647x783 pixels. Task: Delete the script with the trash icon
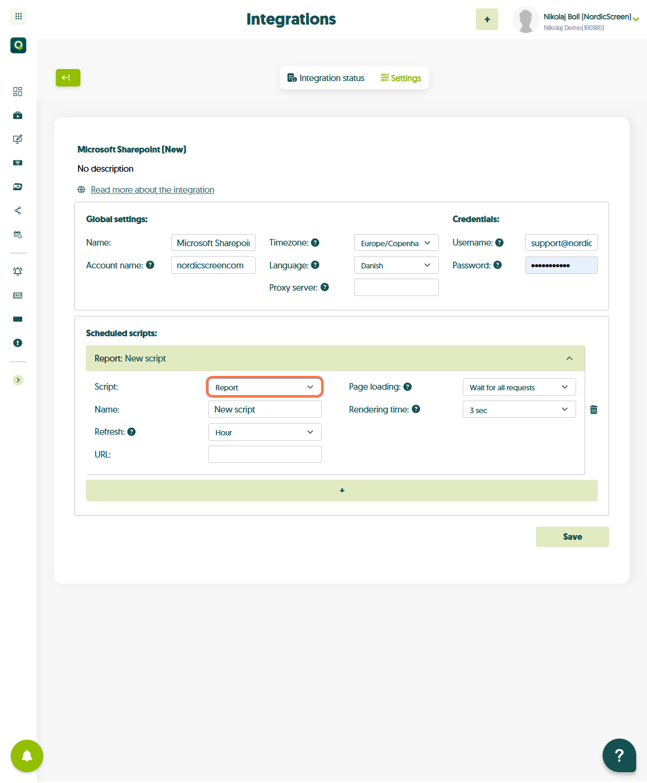pyautogui.click(x=594, y=410)
